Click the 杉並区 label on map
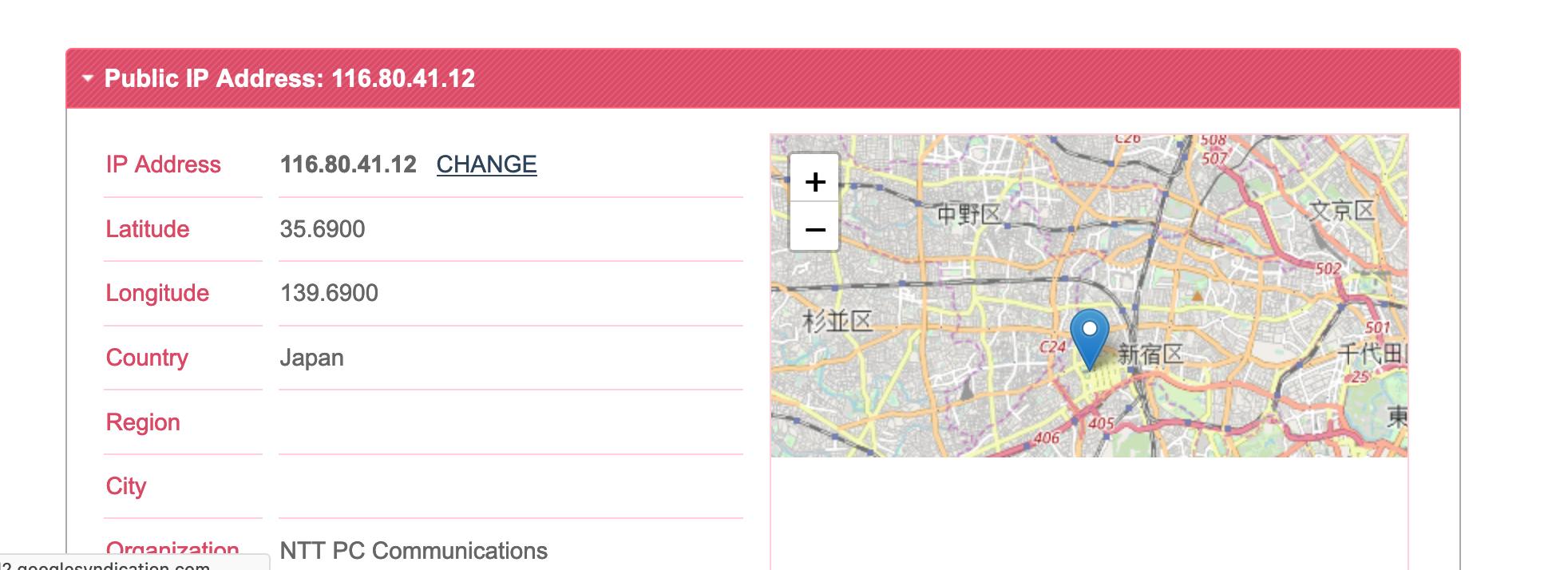This screenshot has width=1560, height=570. coord(837,322)
